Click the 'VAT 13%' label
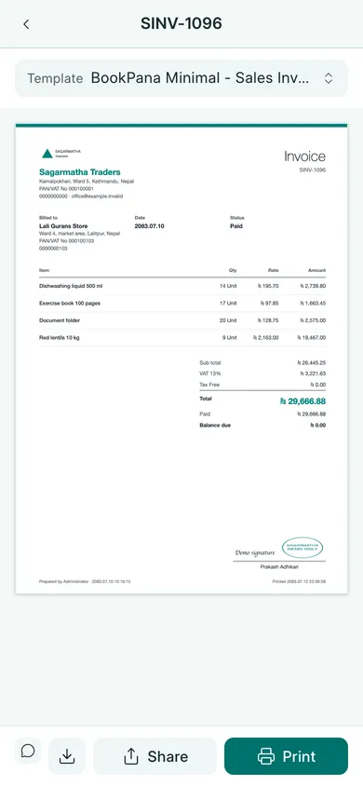The image size is (363, 786). [x=210, y=373]
